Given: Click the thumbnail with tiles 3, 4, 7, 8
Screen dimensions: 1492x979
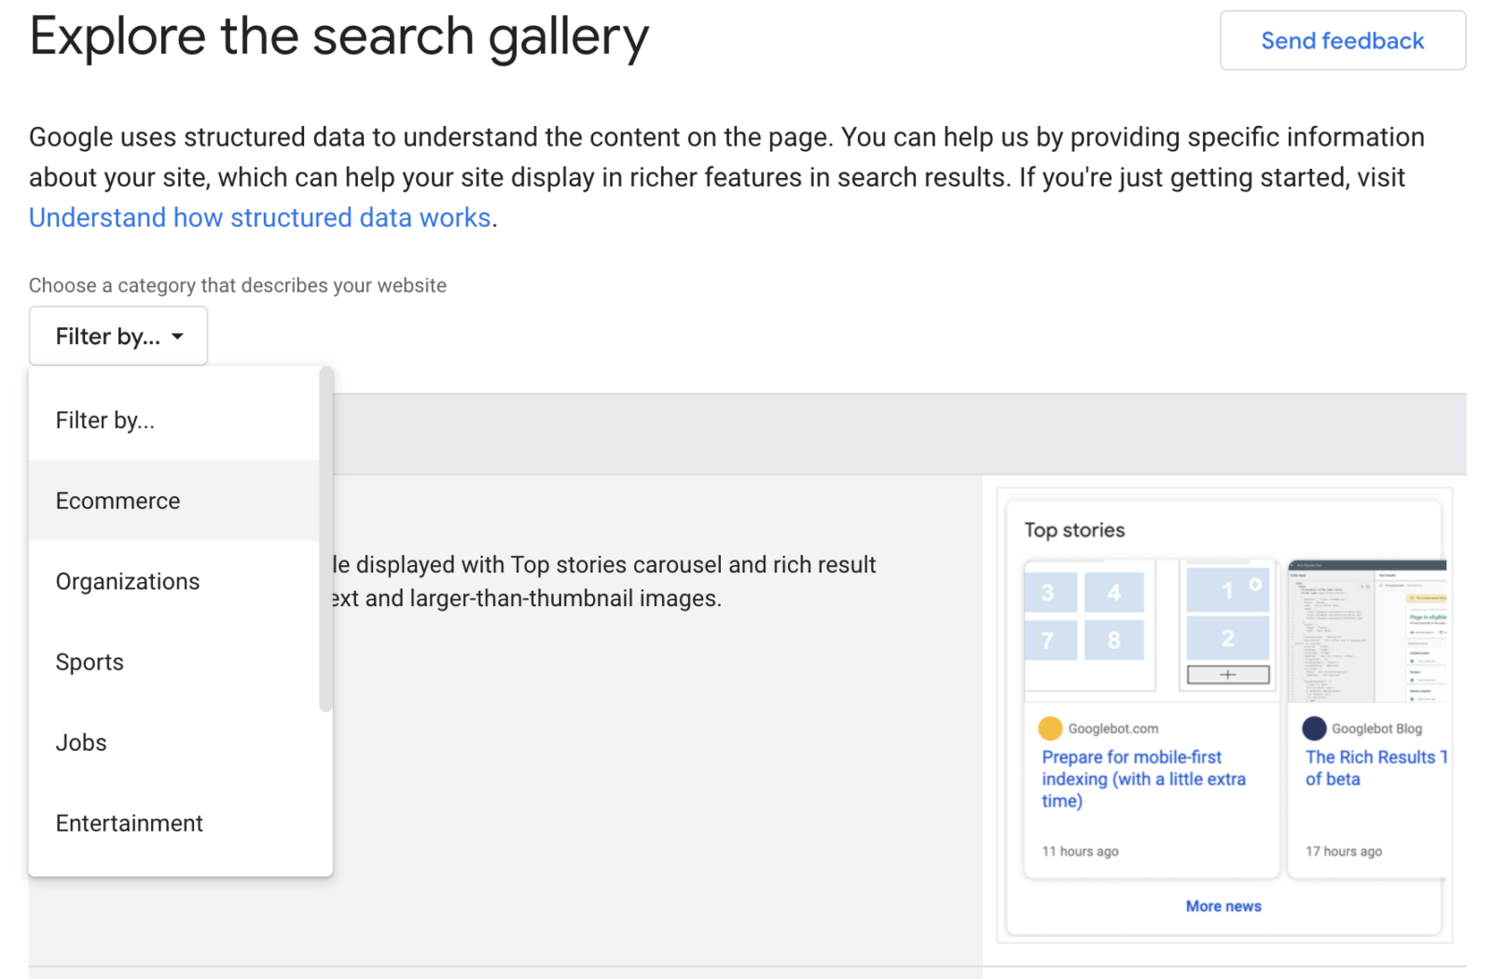Looking at the screenshot, I should click(x=1086, y=619).
